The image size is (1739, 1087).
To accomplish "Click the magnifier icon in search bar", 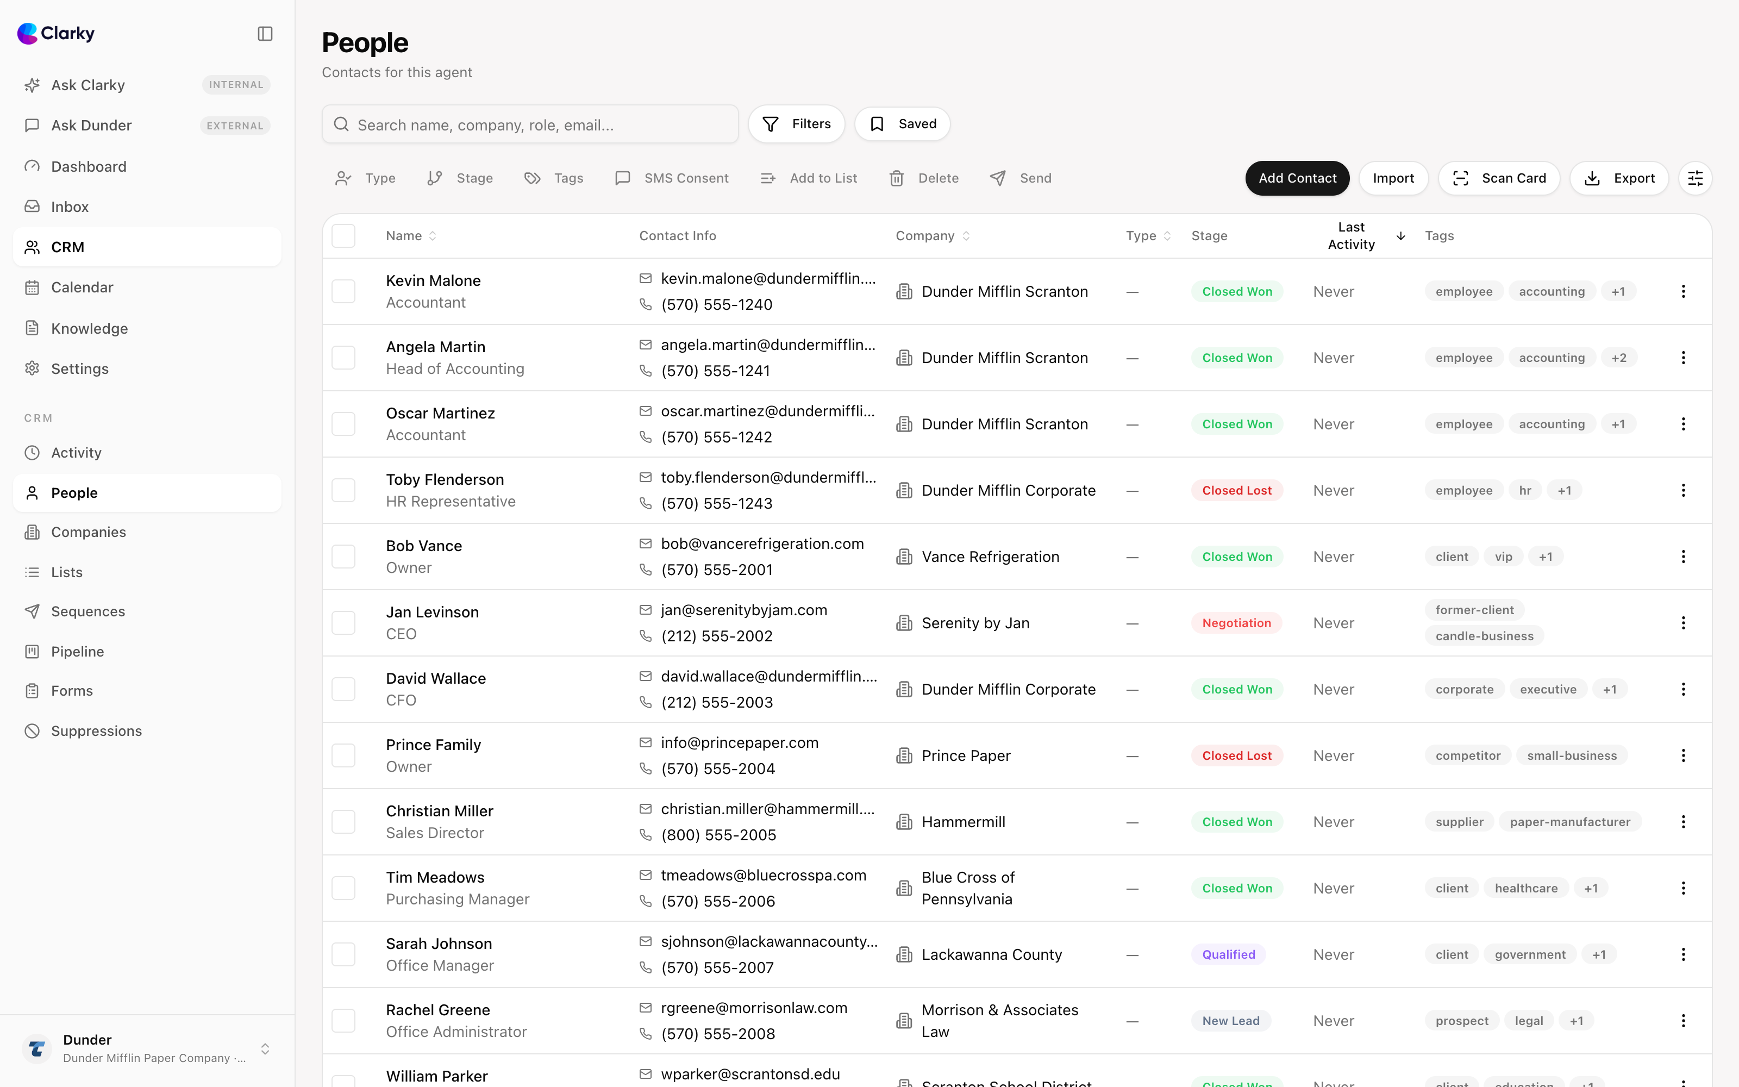I will pos(341,124).
